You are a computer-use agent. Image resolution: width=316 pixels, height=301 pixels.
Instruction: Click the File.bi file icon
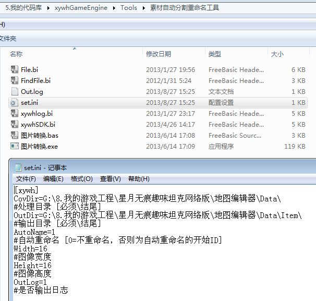point(15,69)
